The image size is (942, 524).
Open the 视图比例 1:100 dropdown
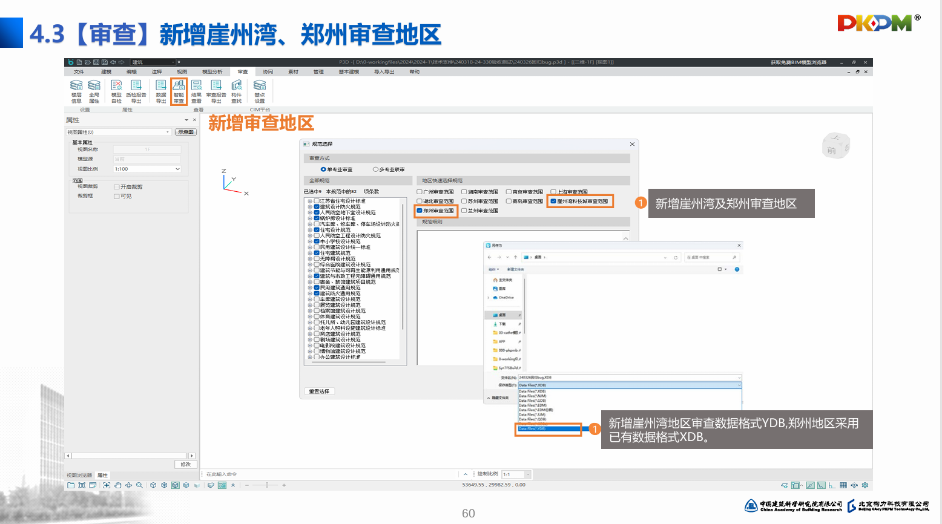coord(177,169)
